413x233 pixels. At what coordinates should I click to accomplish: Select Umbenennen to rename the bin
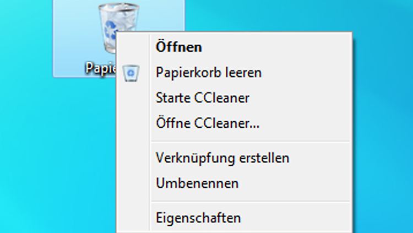[x=197, y=183]
